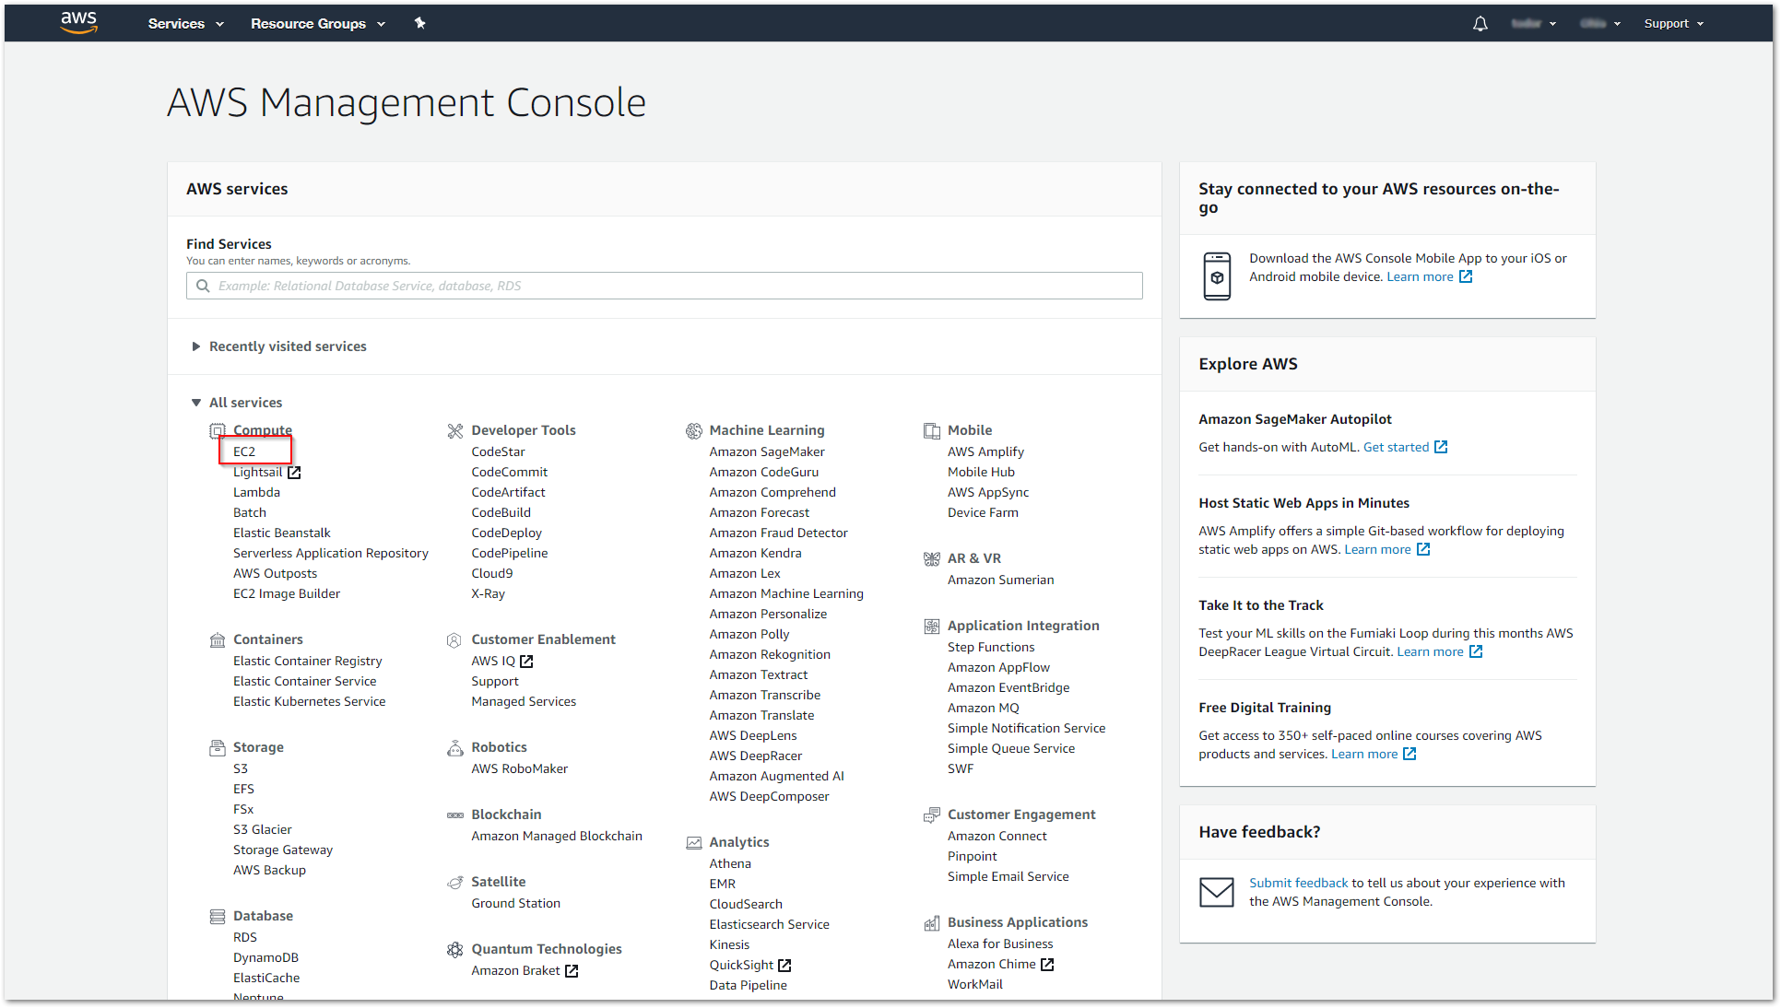Open Simple Email Service
The image size is (1781, 1008).
(1008, 876)
